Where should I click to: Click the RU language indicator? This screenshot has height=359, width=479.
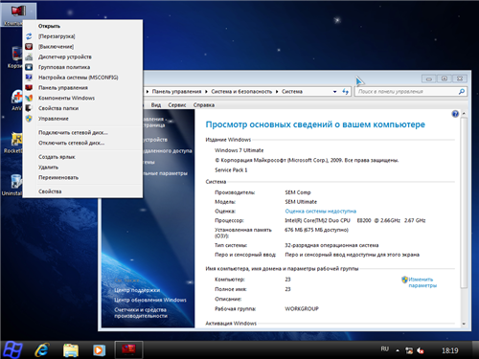[385, 349]
